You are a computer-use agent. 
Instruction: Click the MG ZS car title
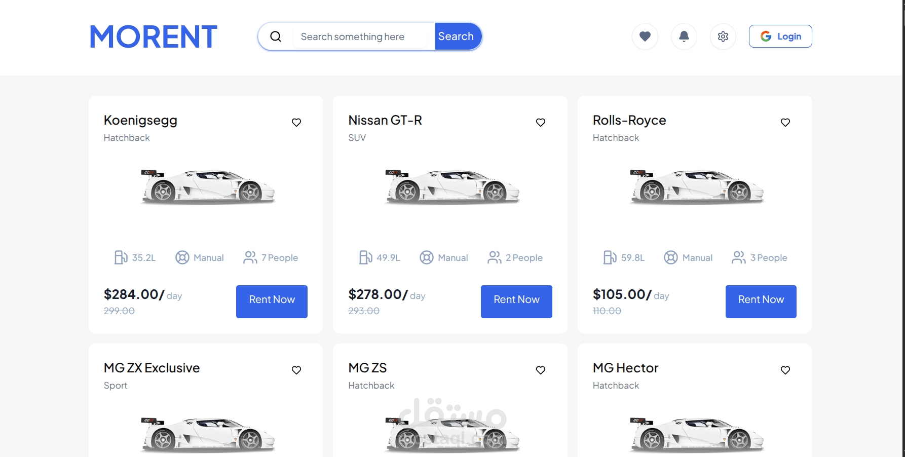click(367, 368)
